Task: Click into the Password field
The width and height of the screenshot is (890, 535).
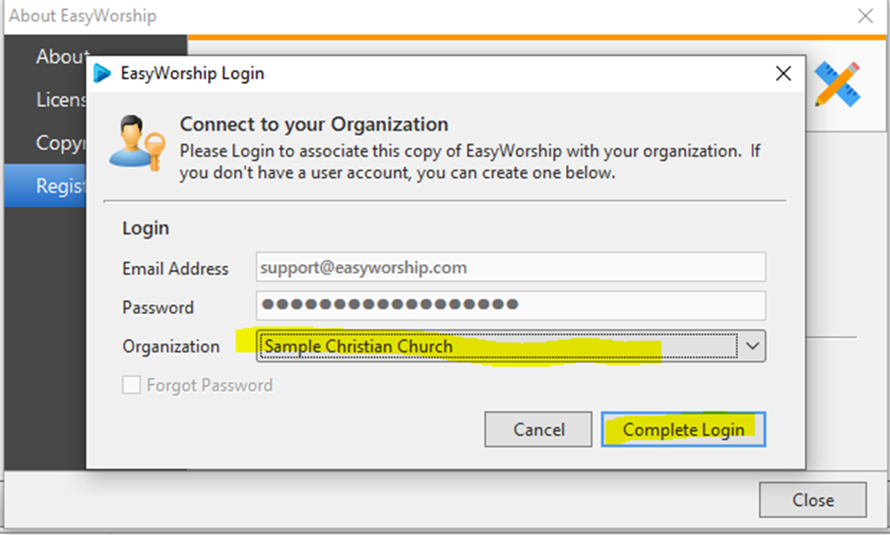Action: [x=510, y=306]
